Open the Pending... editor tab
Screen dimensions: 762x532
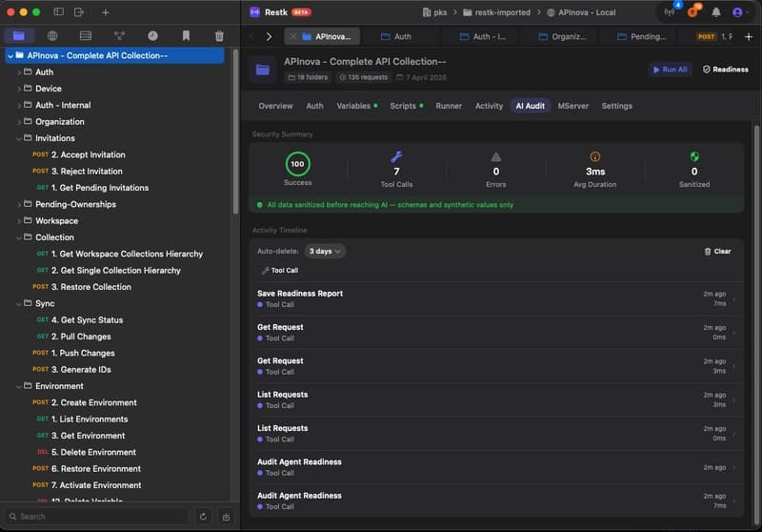(x=641, y=36)
